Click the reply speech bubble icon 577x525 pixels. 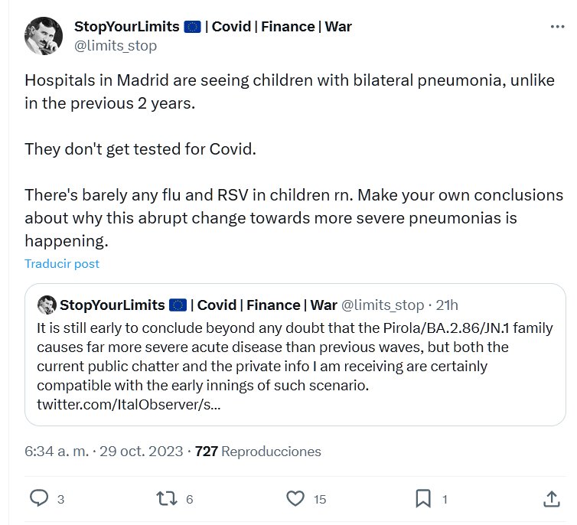(39, 498)
